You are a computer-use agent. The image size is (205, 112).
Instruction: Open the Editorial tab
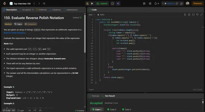41,10
